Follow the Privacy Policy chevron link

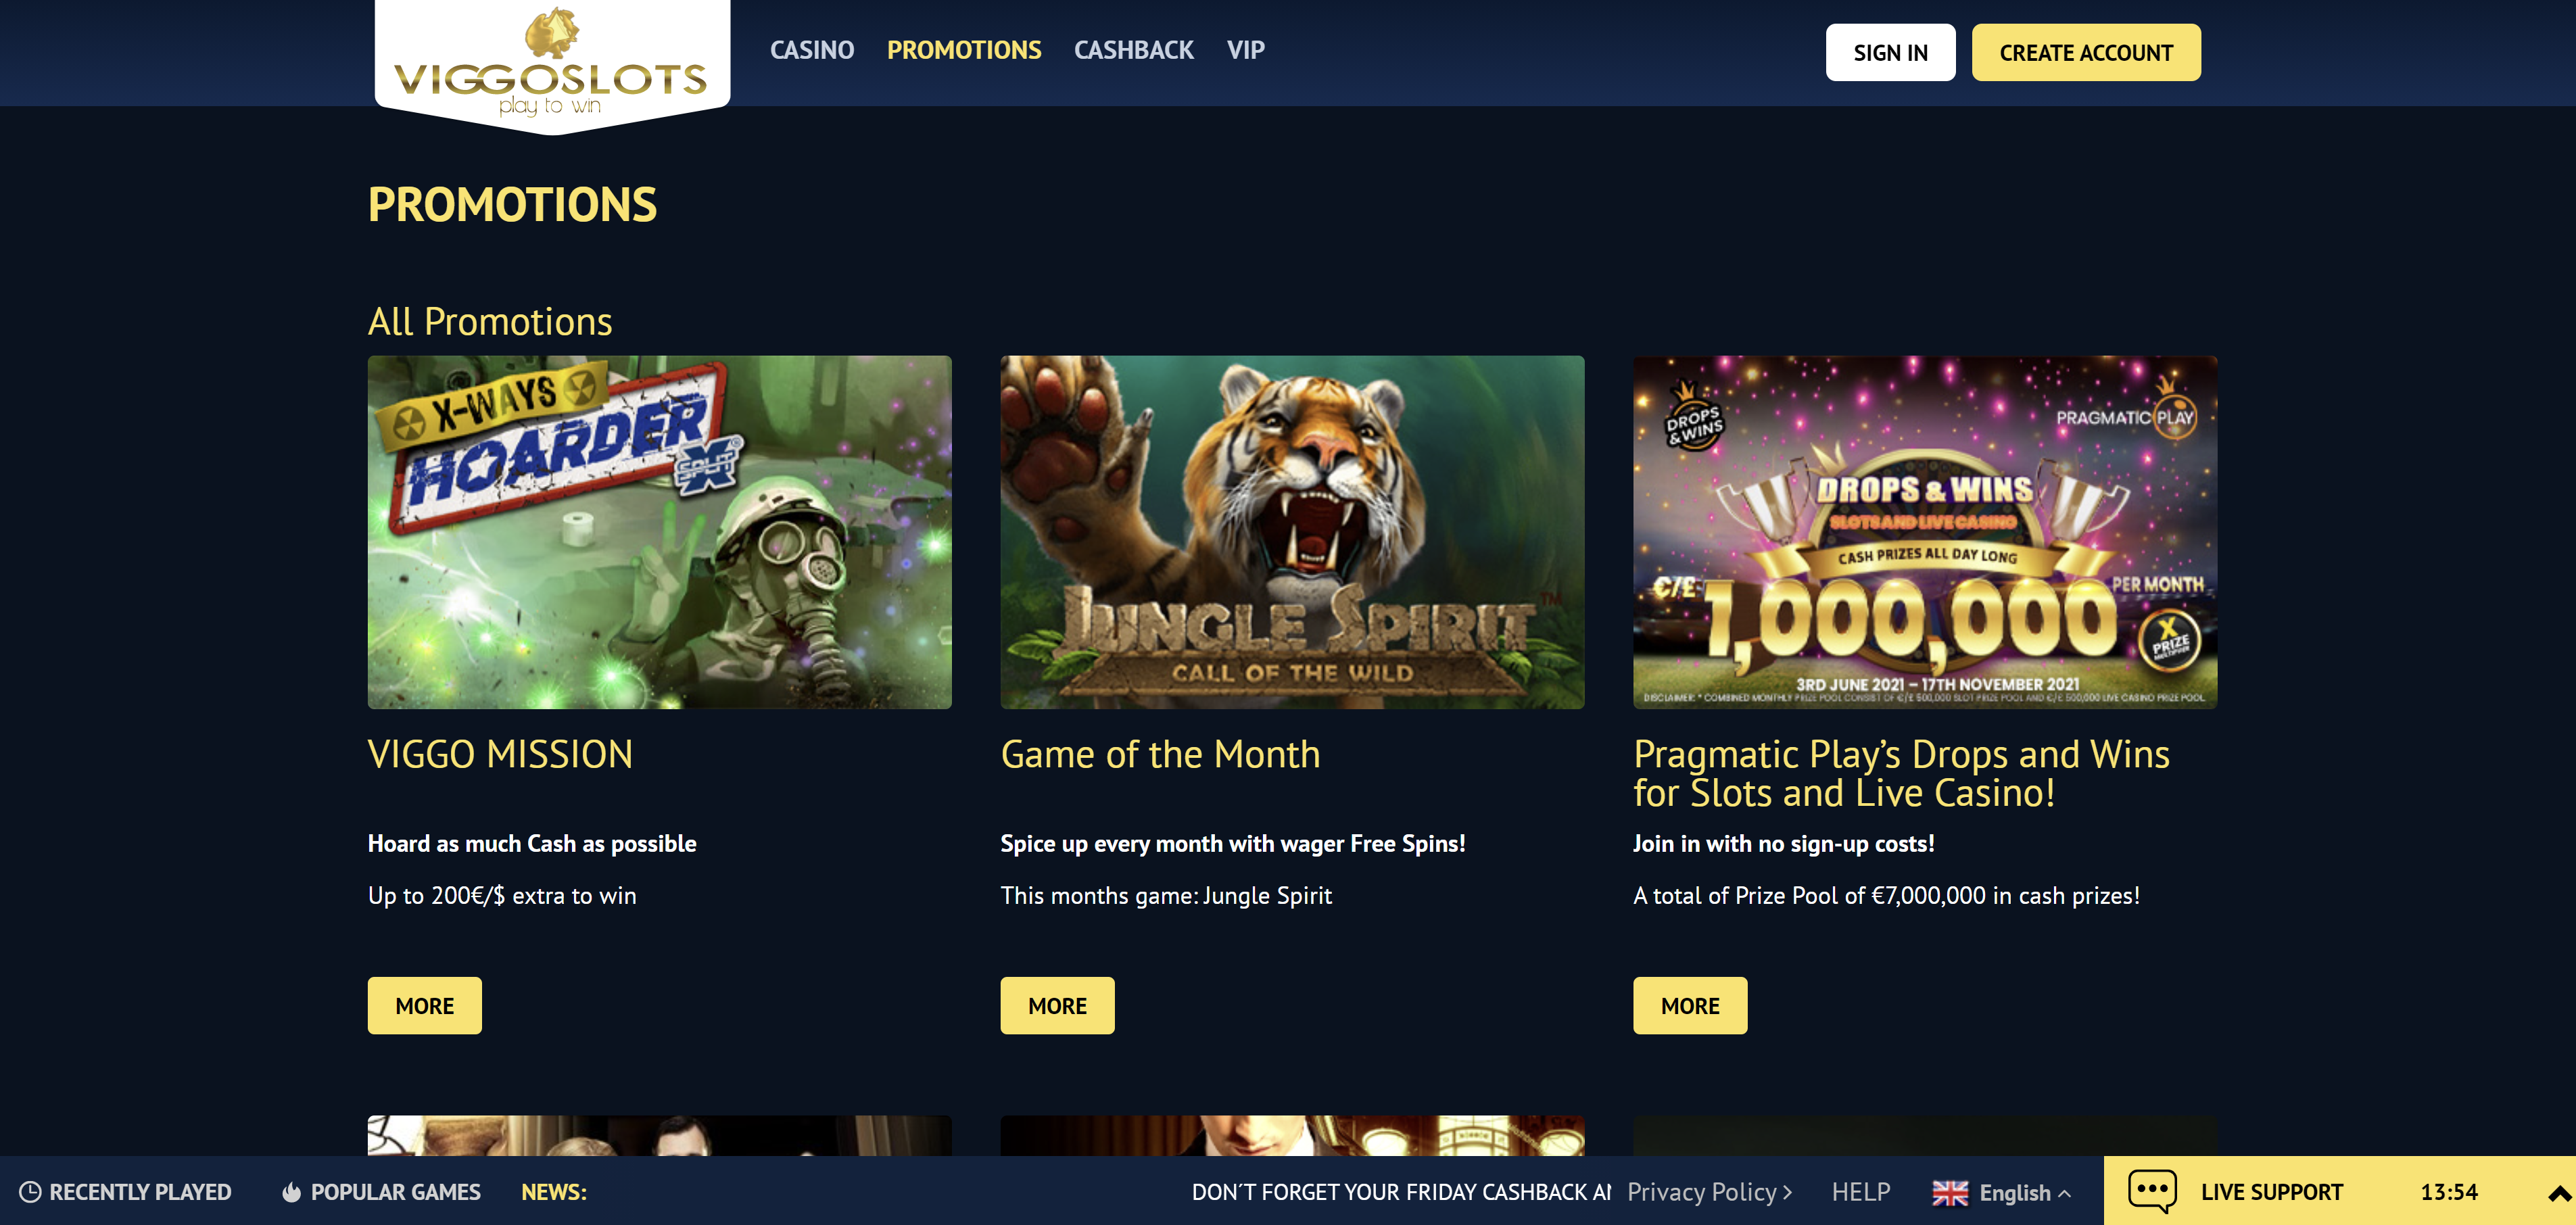[x=1709, y=1192]
